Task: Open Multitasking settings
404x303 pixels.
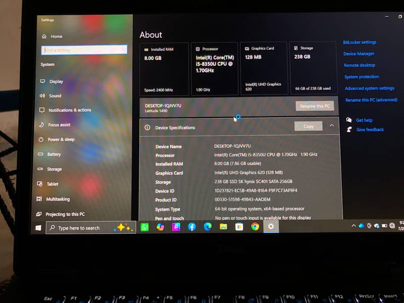Action: click(54, 199)
